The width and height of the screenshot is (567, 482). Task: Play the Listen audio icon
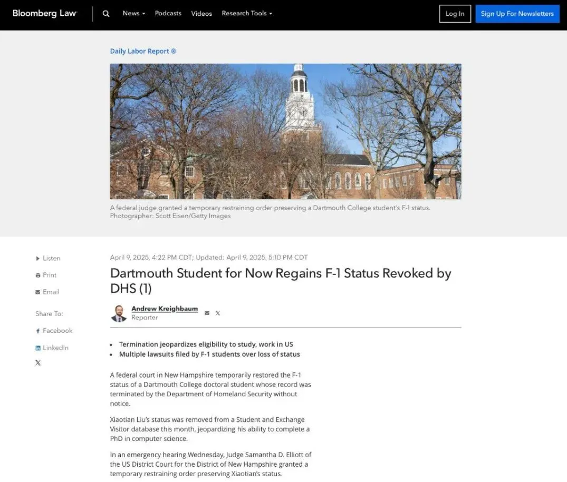pos(37,259)
